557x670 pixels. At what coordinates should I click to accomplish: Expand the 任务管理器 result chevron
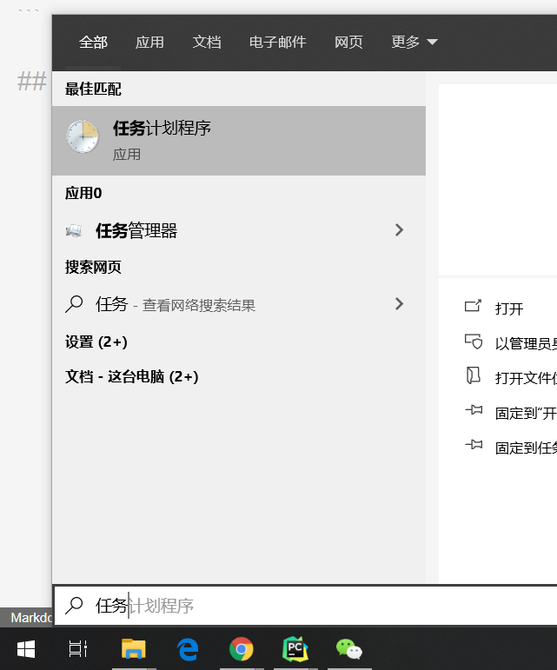[399, 230]
